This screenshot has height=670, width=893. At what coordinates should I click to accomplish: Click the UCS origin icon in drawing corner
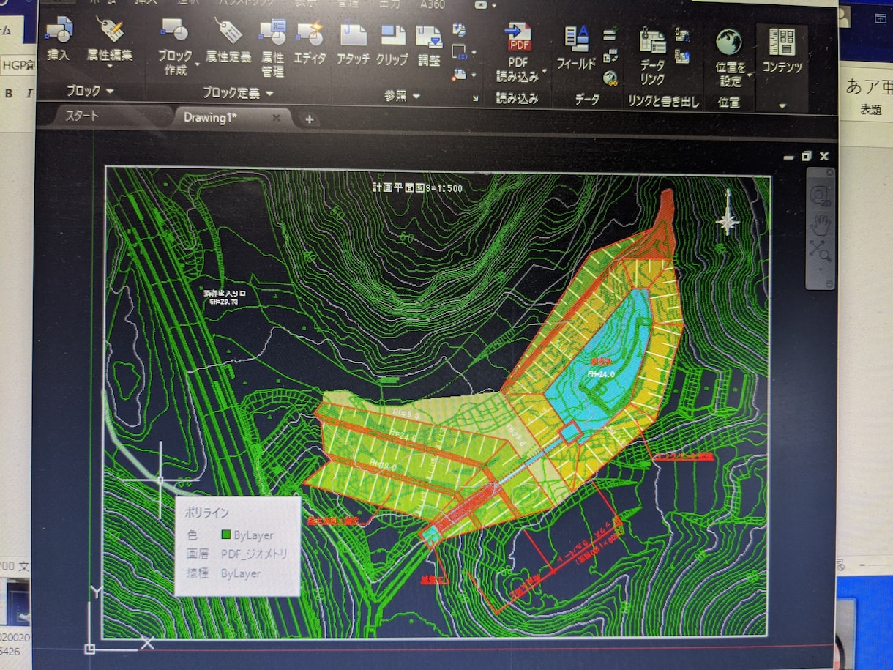[89, 649]
